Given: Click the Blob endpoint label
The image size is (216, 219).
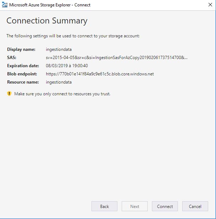Looking at the screenshot, I should pyautogui.click(x=22, y=74).
